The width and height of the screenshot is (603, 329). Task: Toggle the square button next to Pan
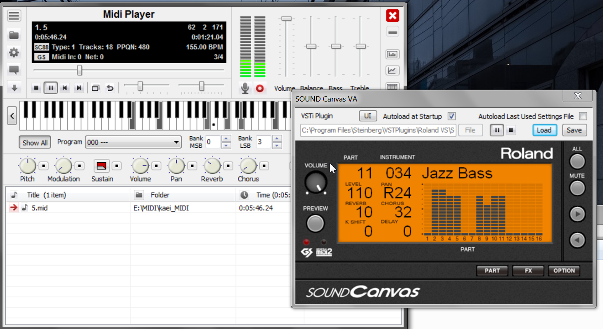(x=192, y=166)
